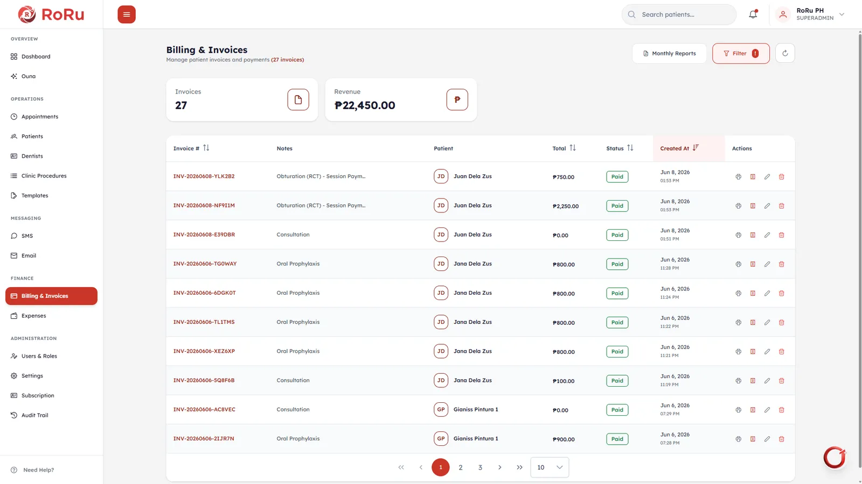
Task: Open Monthly Reports
Action: (669, 53)
